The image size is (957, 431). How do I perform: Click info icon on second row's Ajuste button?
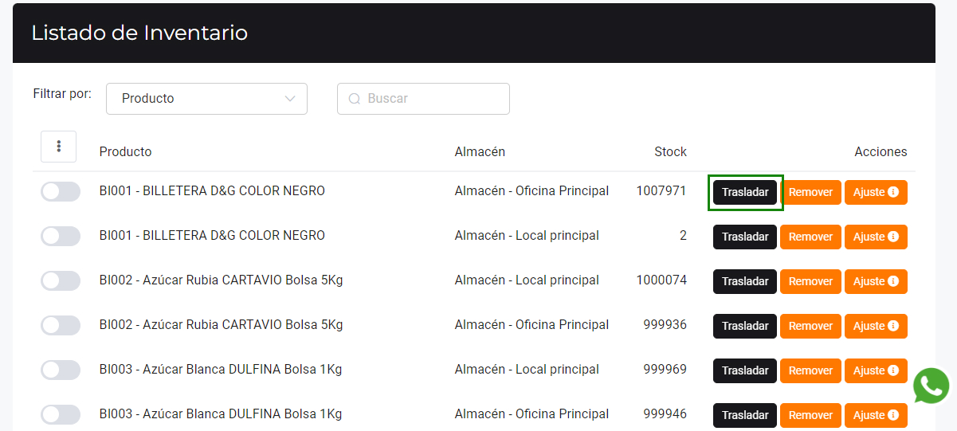coord(893,237)
